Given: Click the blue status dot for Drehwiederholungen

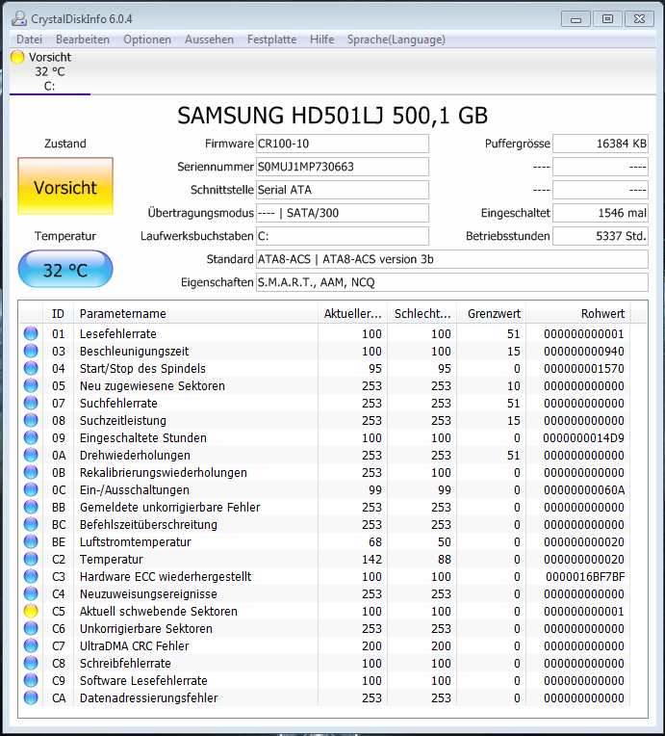Looking at the screenshot, I should point(31,455).
